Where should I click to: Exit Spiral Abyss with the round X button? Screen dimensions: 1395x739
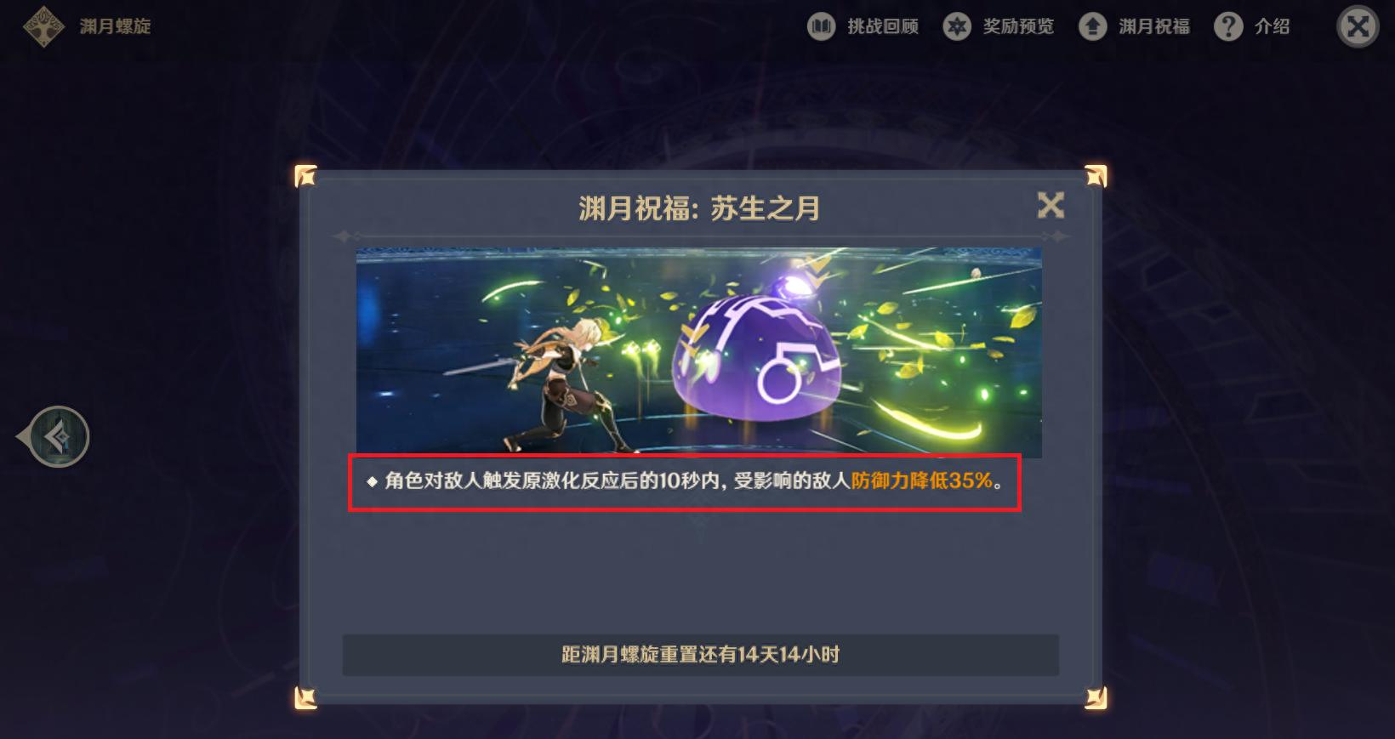(1358, 26)
